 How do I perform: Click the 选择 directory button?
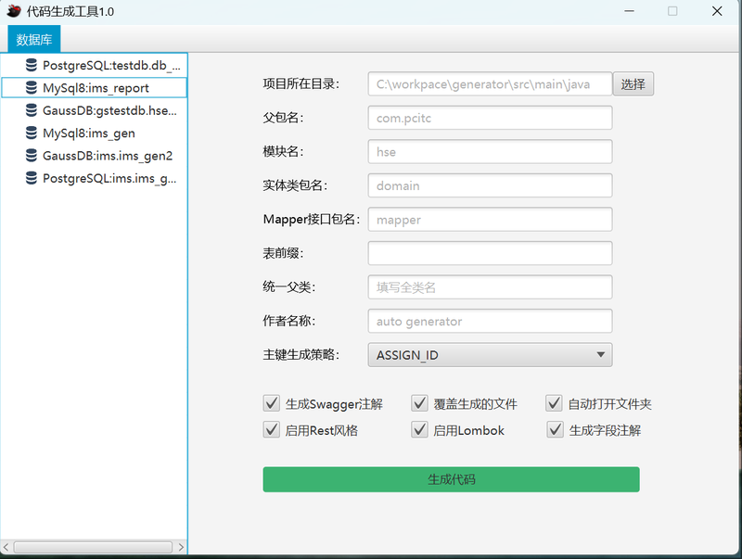[633, 84]
